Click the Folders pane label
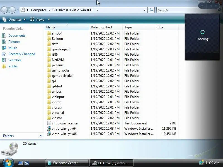 point(8,136)
